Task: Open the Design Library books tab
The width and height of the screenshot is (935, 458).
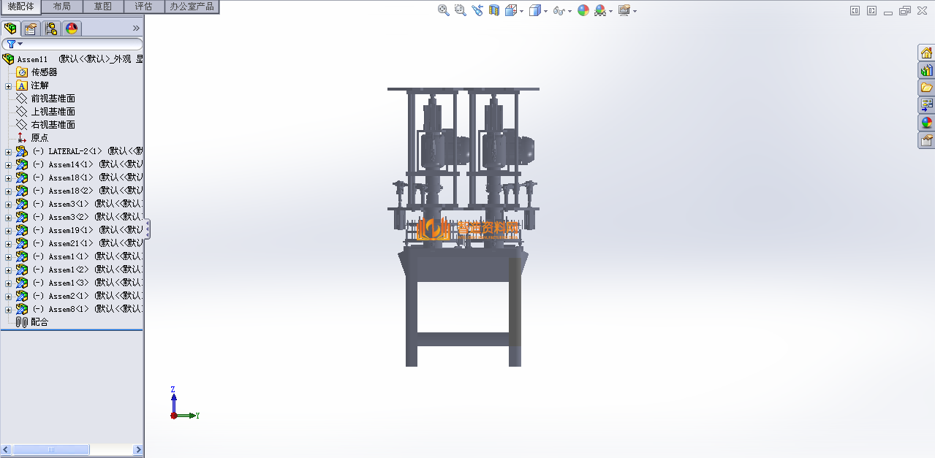Action: pos(926,70)
